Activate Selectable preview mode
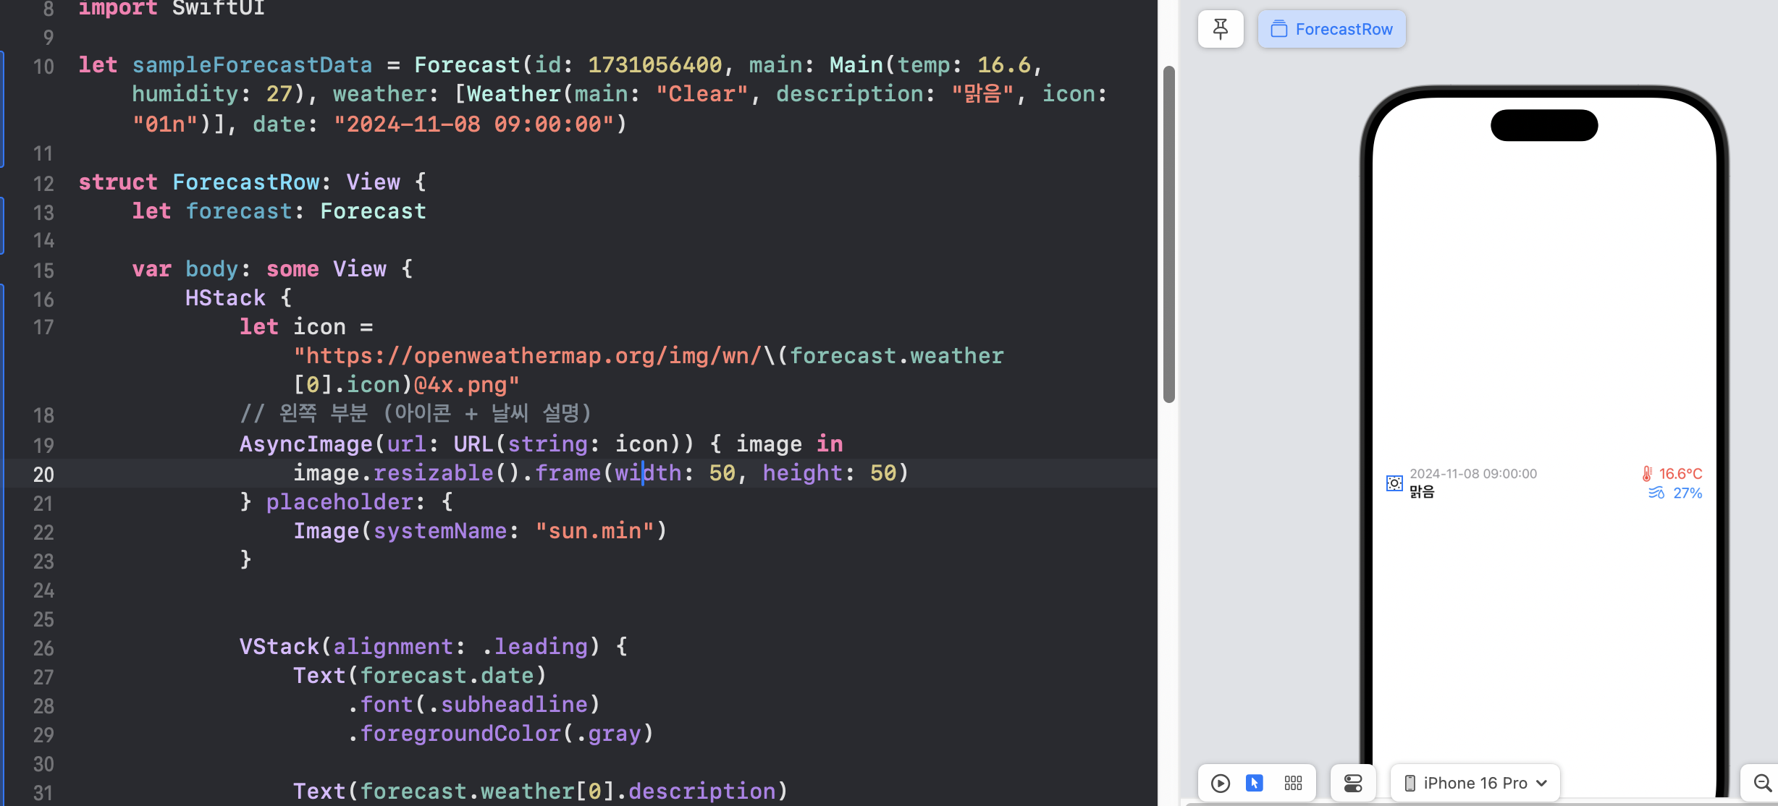 point(1255,783)
